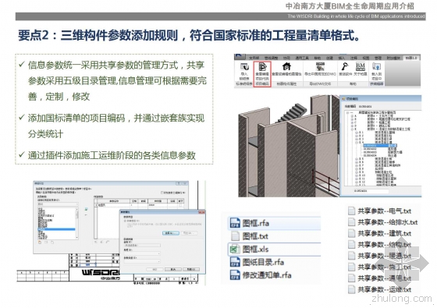Select the 共享参数--施工.txt file
The width and height of the screenshot is (437, 308).
tap(379, 267)
